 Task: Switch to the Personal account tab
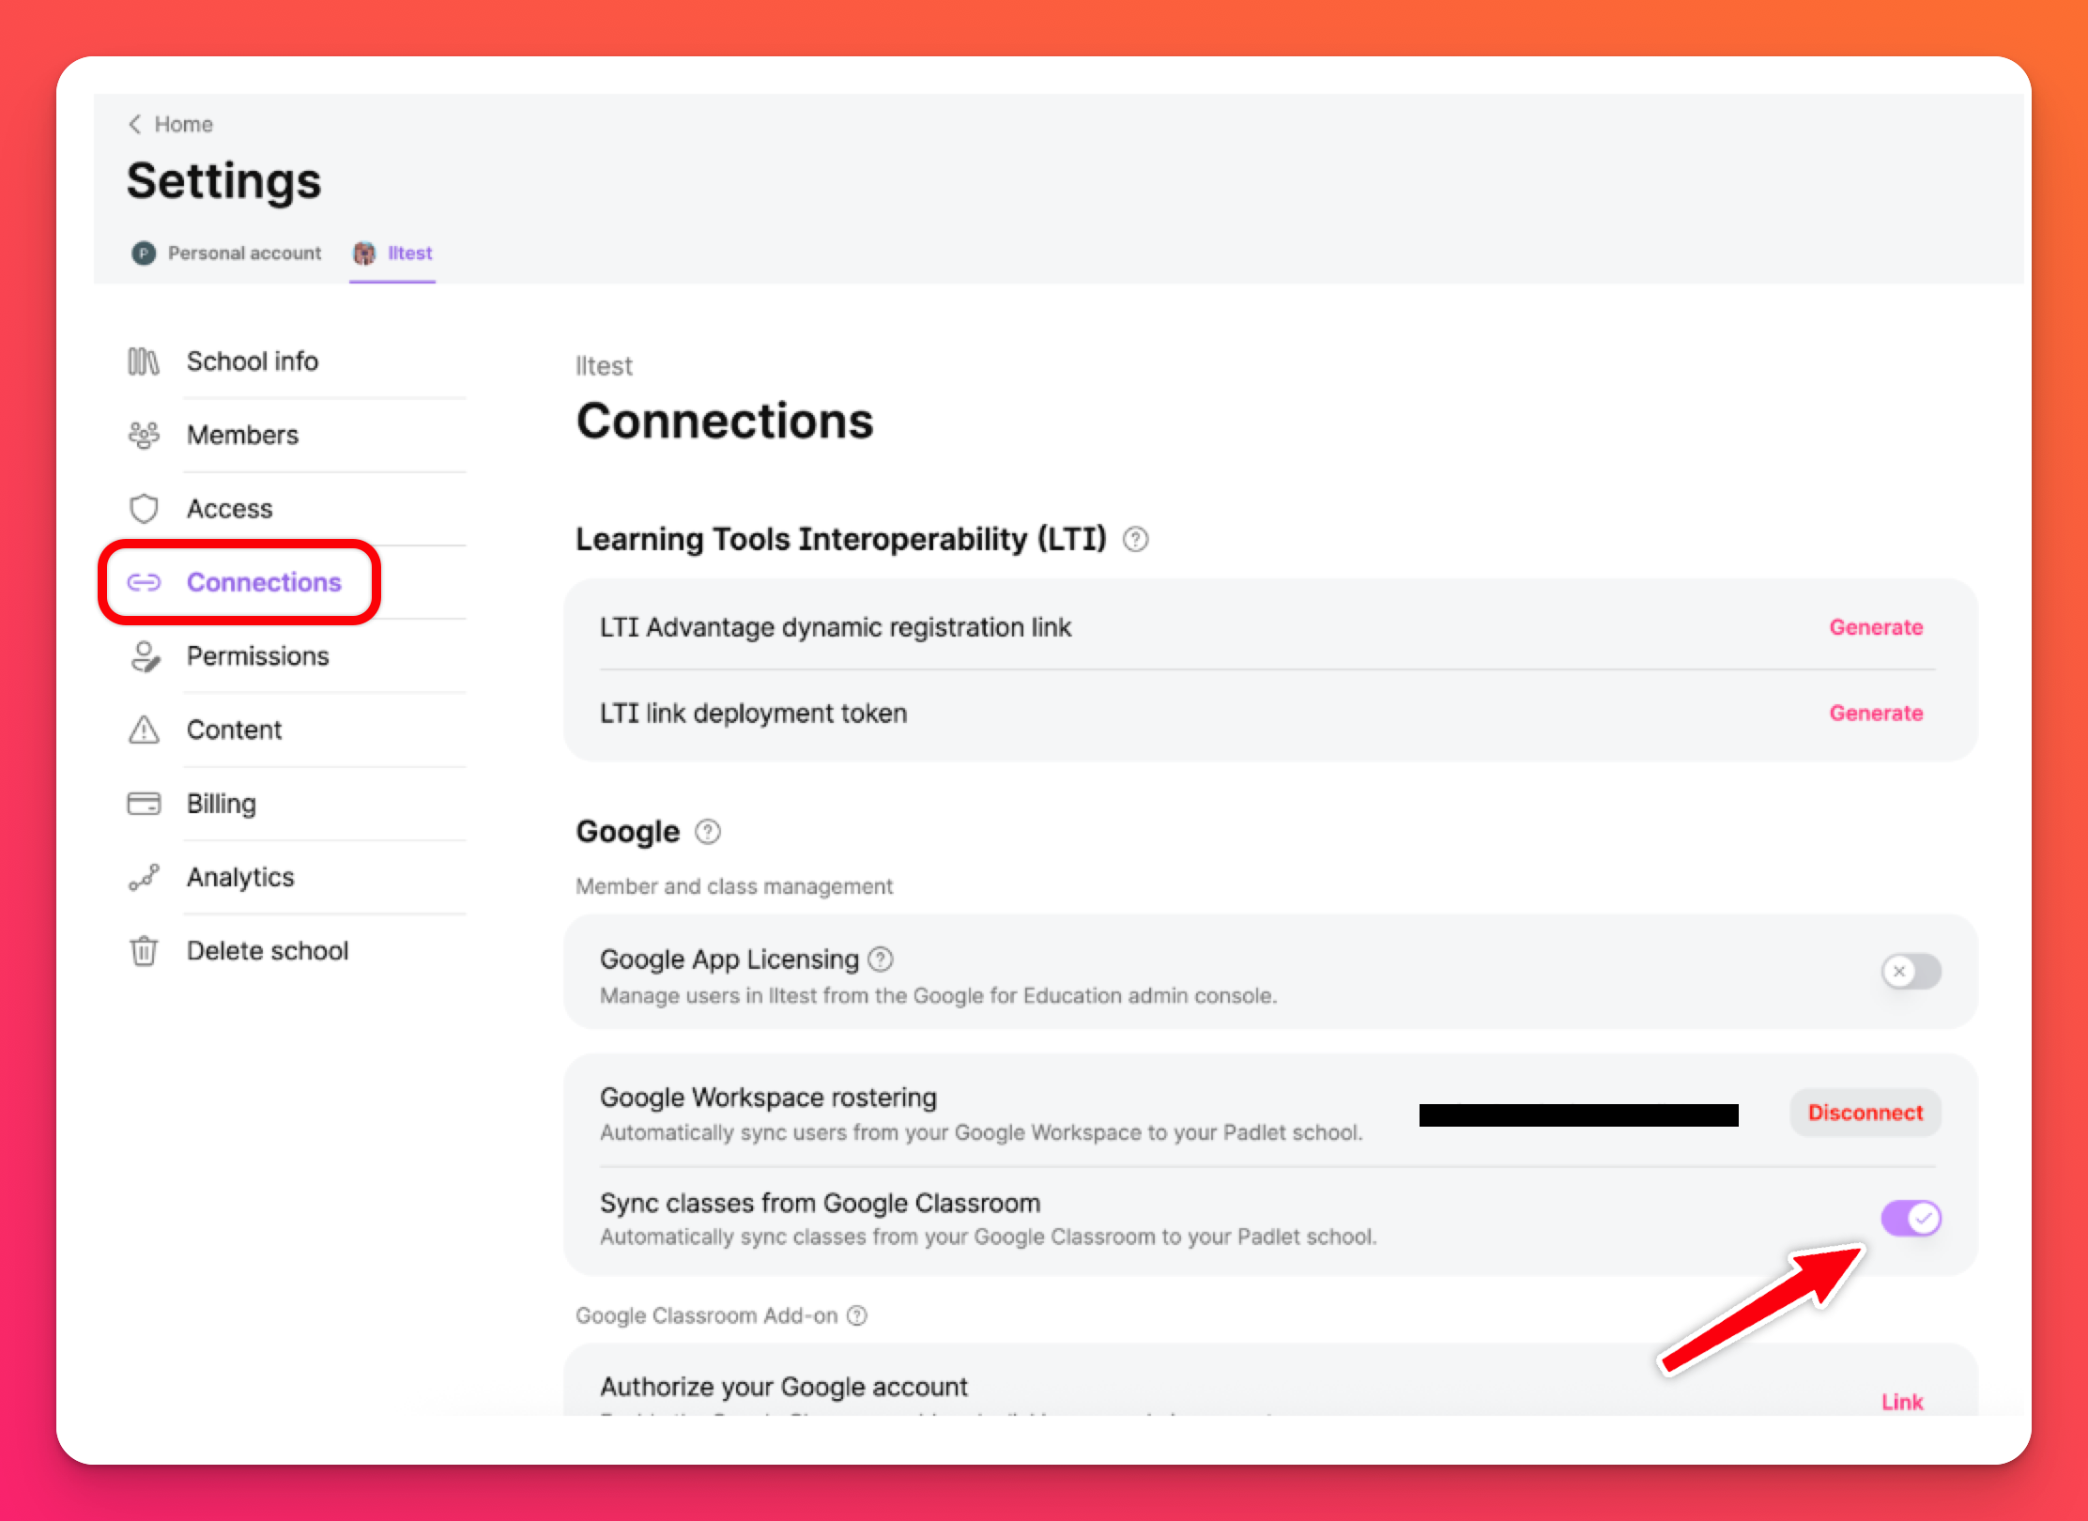coord(227,253)
